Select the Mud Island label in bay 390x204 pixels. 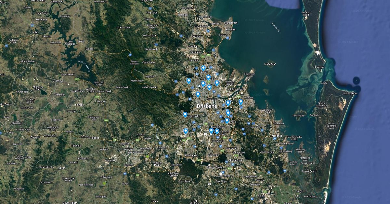[x=270, y=64]
